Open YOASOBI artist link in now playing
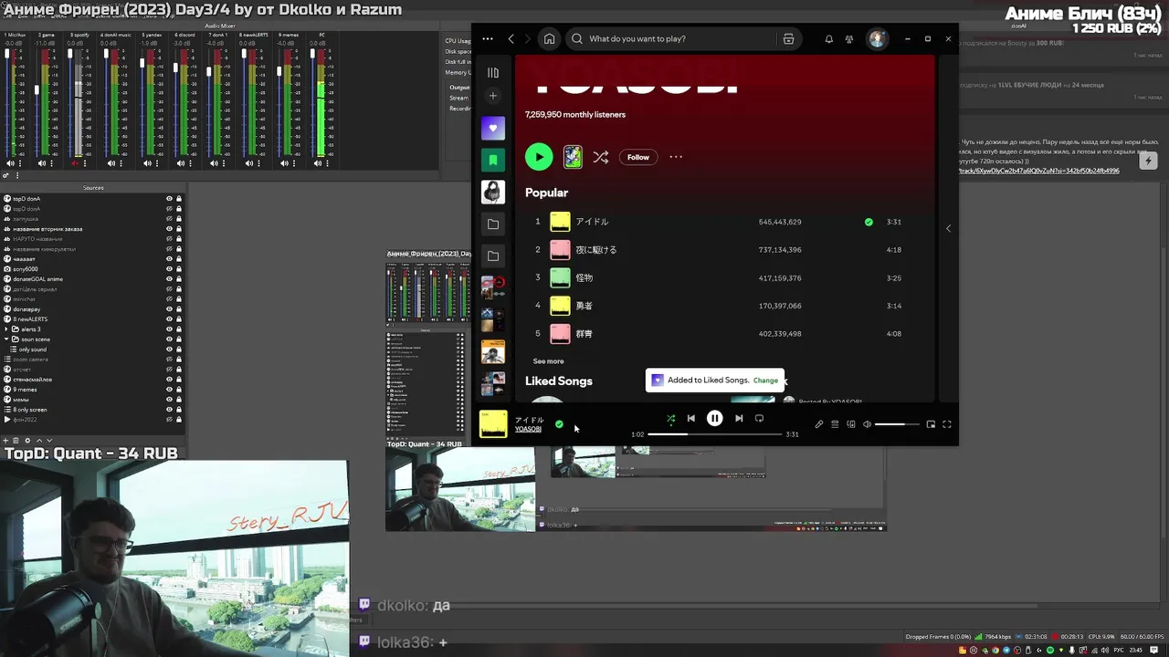 tap(528, 429)
